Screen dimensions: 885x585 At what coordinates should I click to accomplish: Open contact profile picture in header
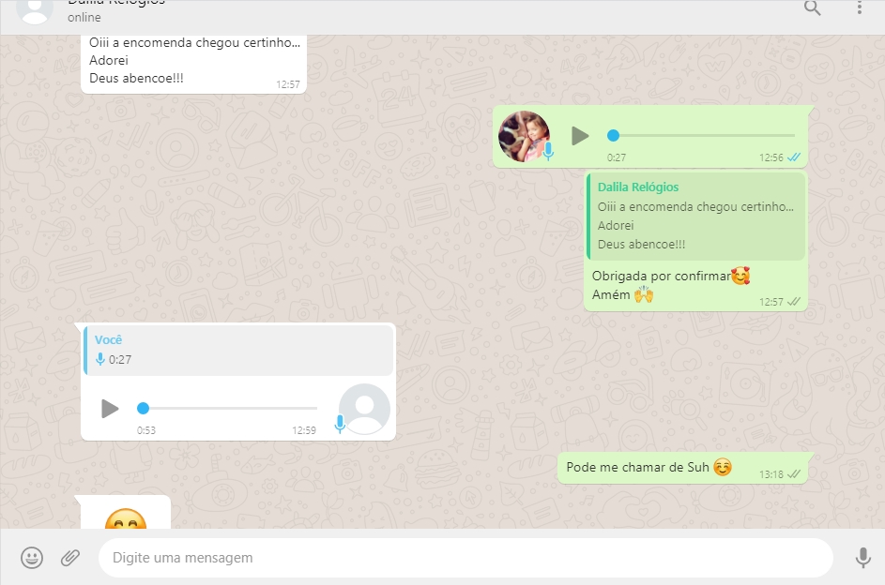pyautogui.click(x=35, y=10)
